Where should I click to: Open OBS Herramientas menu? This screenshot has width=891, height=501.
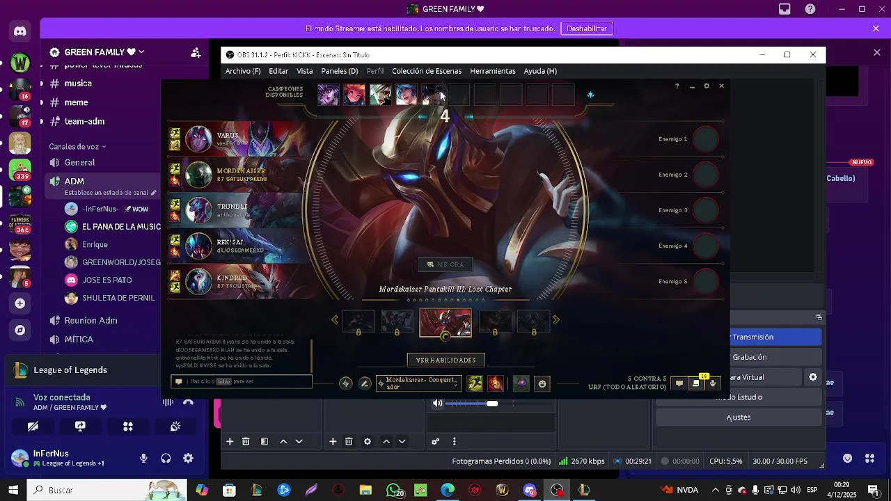pos(493,71)
